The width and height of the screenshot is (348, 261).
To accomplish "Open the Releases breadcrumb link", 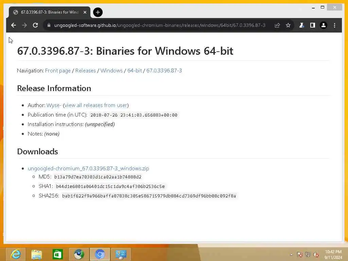I will [x=85, y=71].
